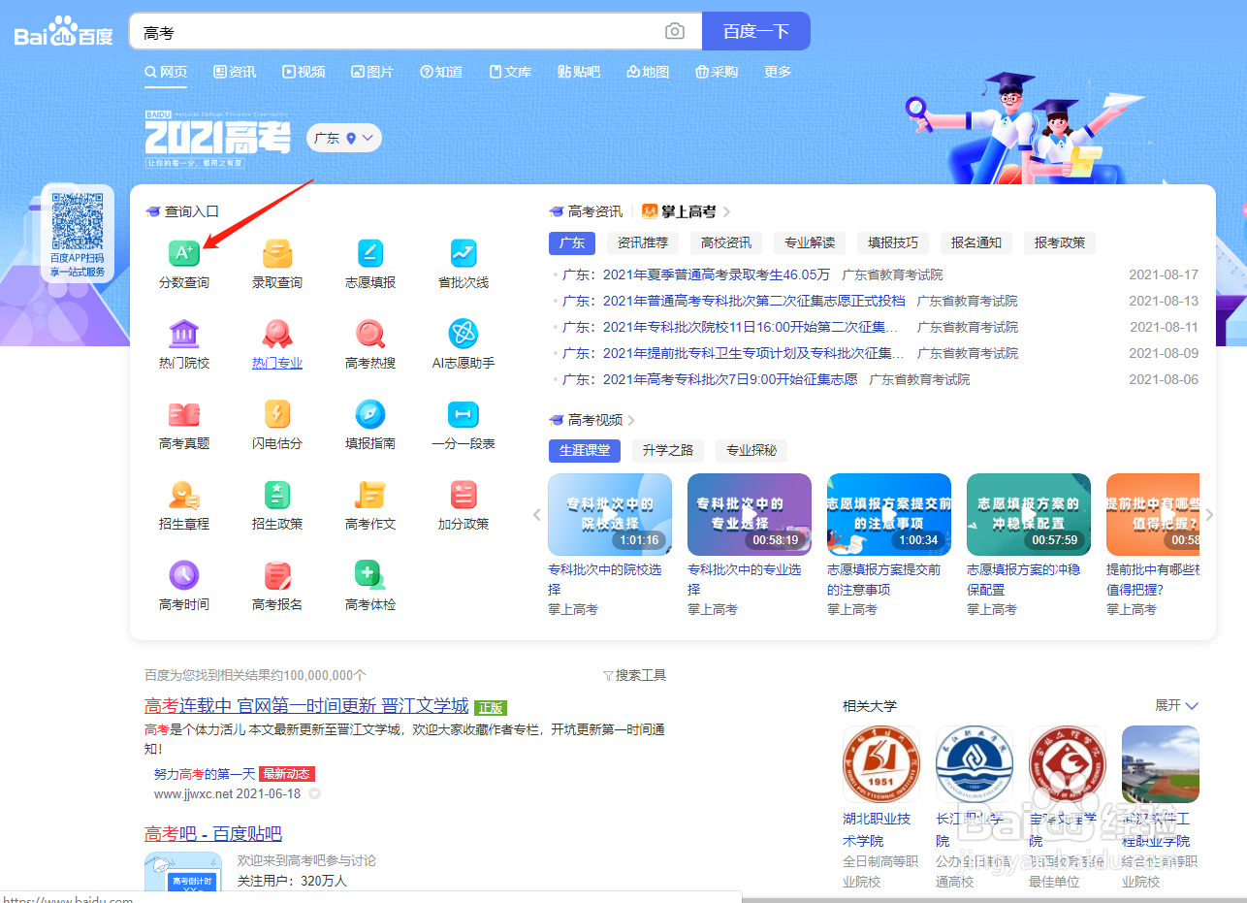
Task: Open the 录取查询 admission lookup icon
Action: pyautogui.click(x=277, y=253)
